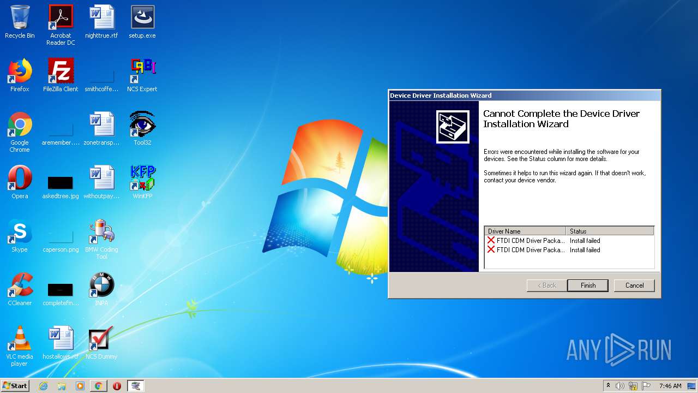Select the CCleaner desktop shortcut
Viewport: 698px width, 393px height.
tap(20, 289)
